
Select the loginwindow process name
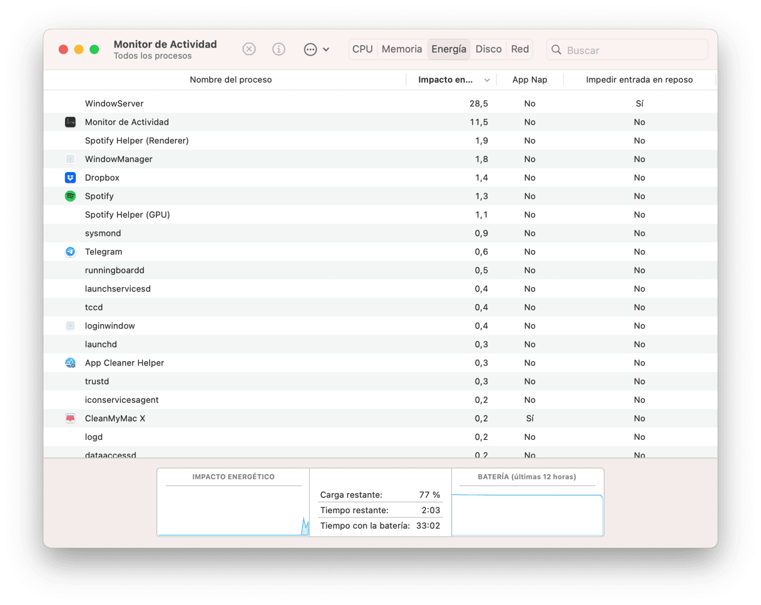coord(110,326)
